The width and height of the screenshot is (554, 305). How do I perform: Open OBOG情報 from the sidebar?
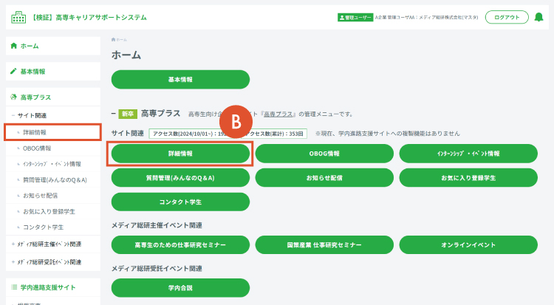pos(37,148)
